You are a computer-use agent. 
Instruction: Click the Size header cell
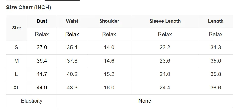coord(17,28)
